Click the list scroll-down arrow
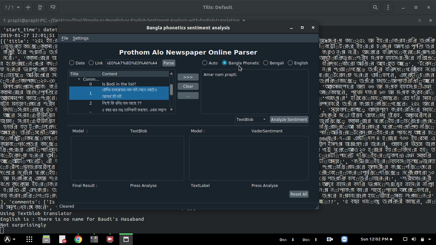 pos(171,110)
